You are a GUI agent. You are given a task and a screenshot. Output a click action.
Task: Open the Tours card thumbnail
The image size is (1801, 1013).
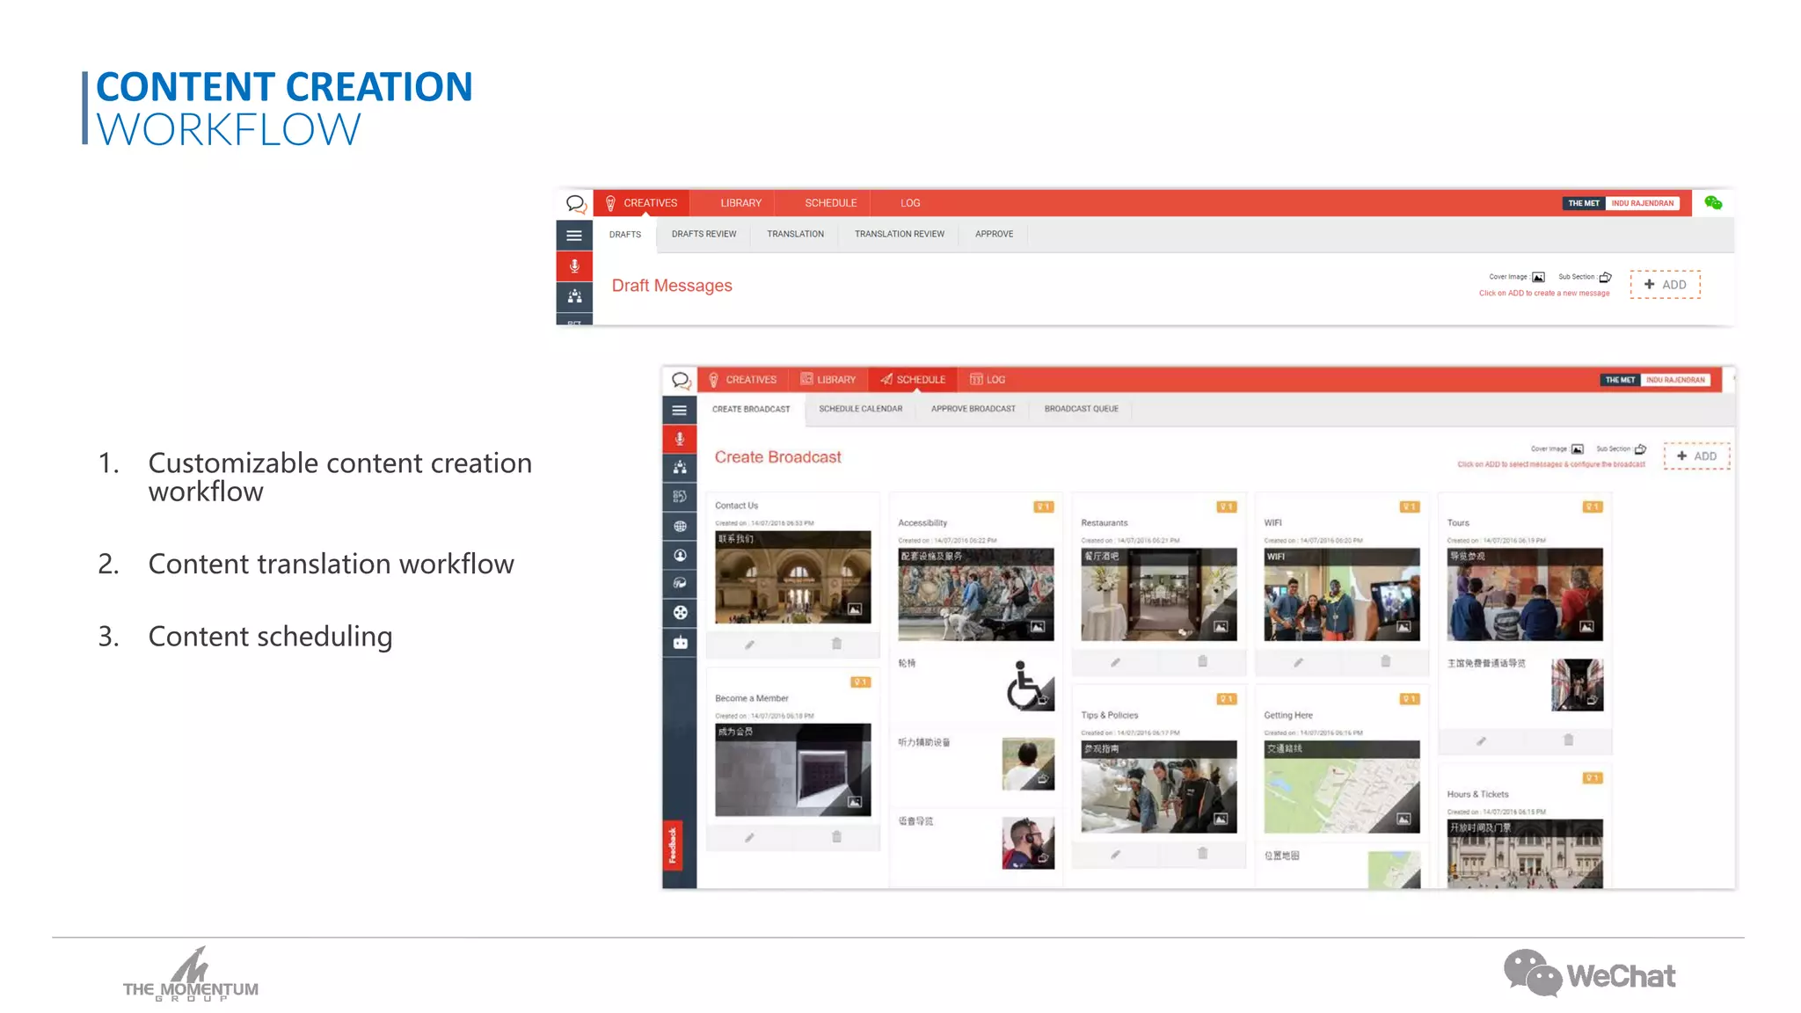(1525, 594)
